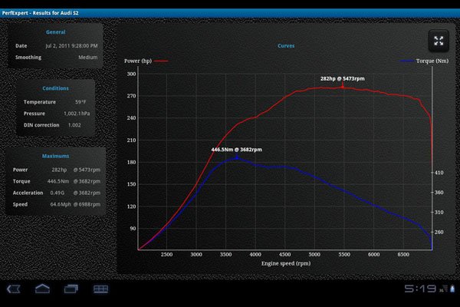The width and height of the screenshot is (460, 307).
Task: Expand the curves chart to fullscreen
Action: tap(439, 41)
